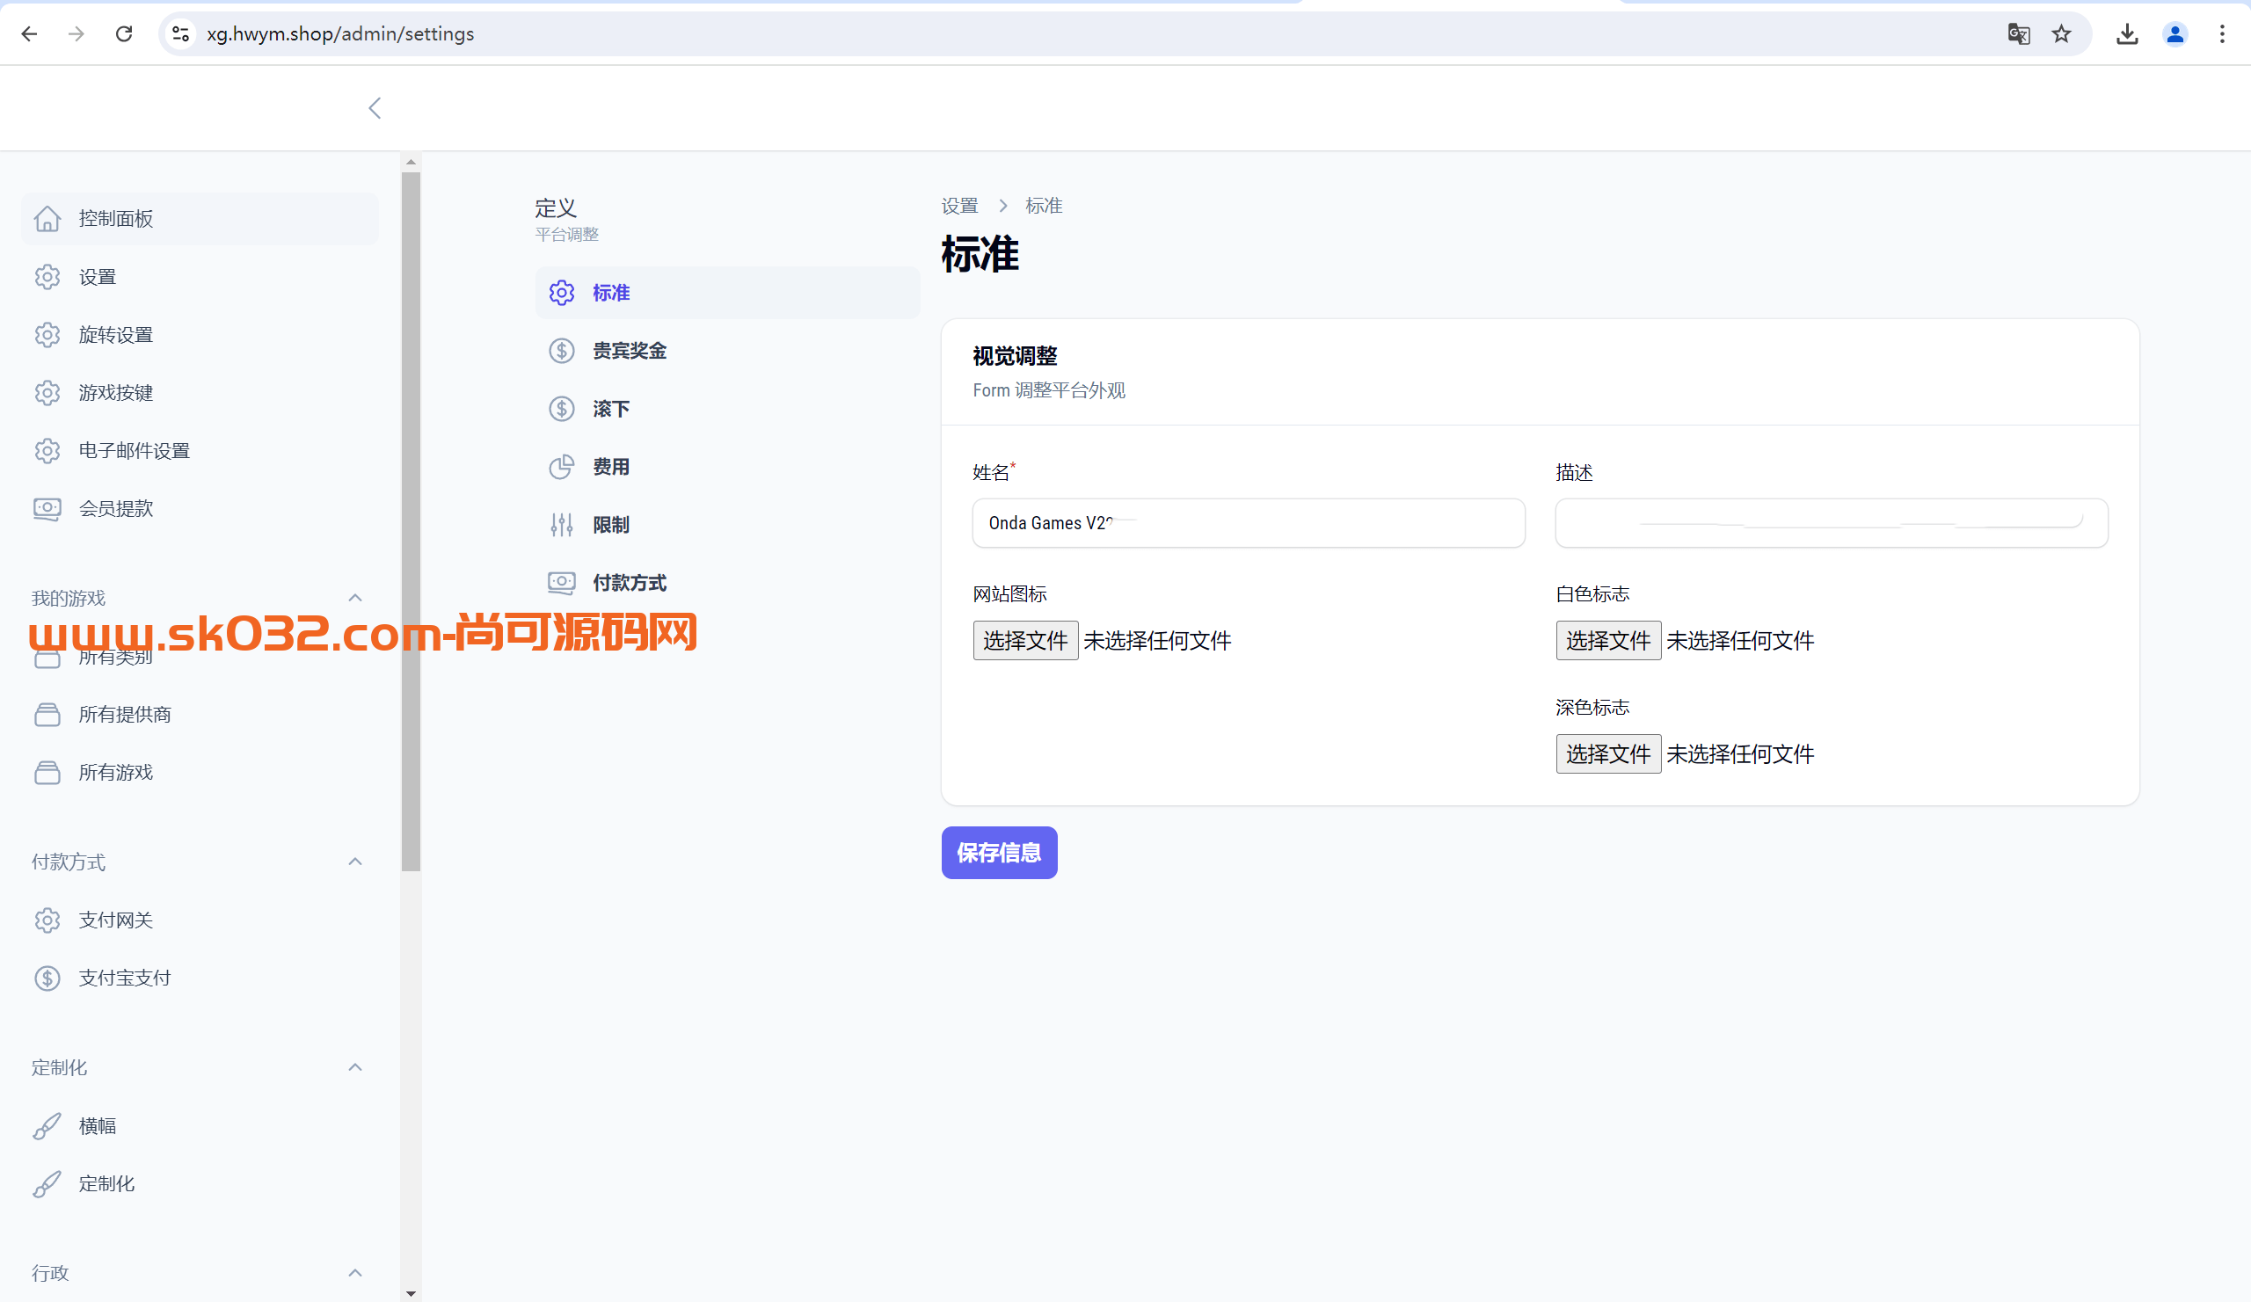Click the brush icon beside 横幅
2251x1302 pixels.
tap(47, 1126)
